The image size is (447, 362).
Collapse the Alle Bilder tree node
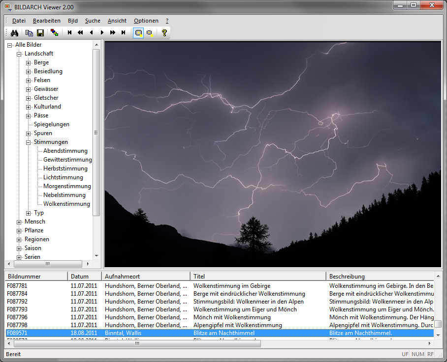10,45
